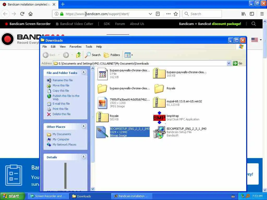267x200 pixels.
Task: Click the discount package promo link
Action: (210, 24)
